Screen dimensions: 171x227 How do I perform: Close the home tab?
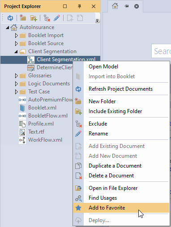tap(137, 6)
